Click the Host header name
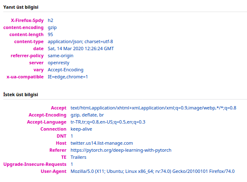 pyautogui.click(x=61, y=143)
